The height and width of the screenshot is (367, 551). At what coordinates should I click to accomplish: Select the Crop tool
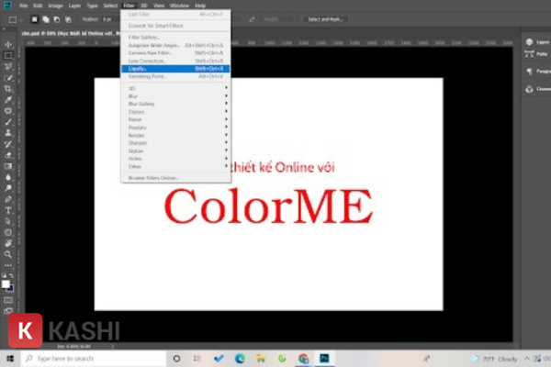pos(8,88)
